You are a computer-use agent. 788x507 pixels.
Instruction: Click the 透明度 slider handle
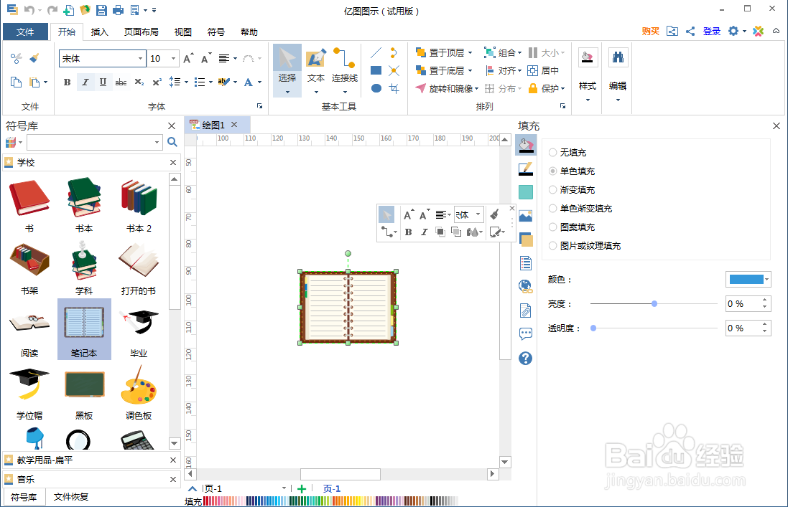click(x=593, y=328)
